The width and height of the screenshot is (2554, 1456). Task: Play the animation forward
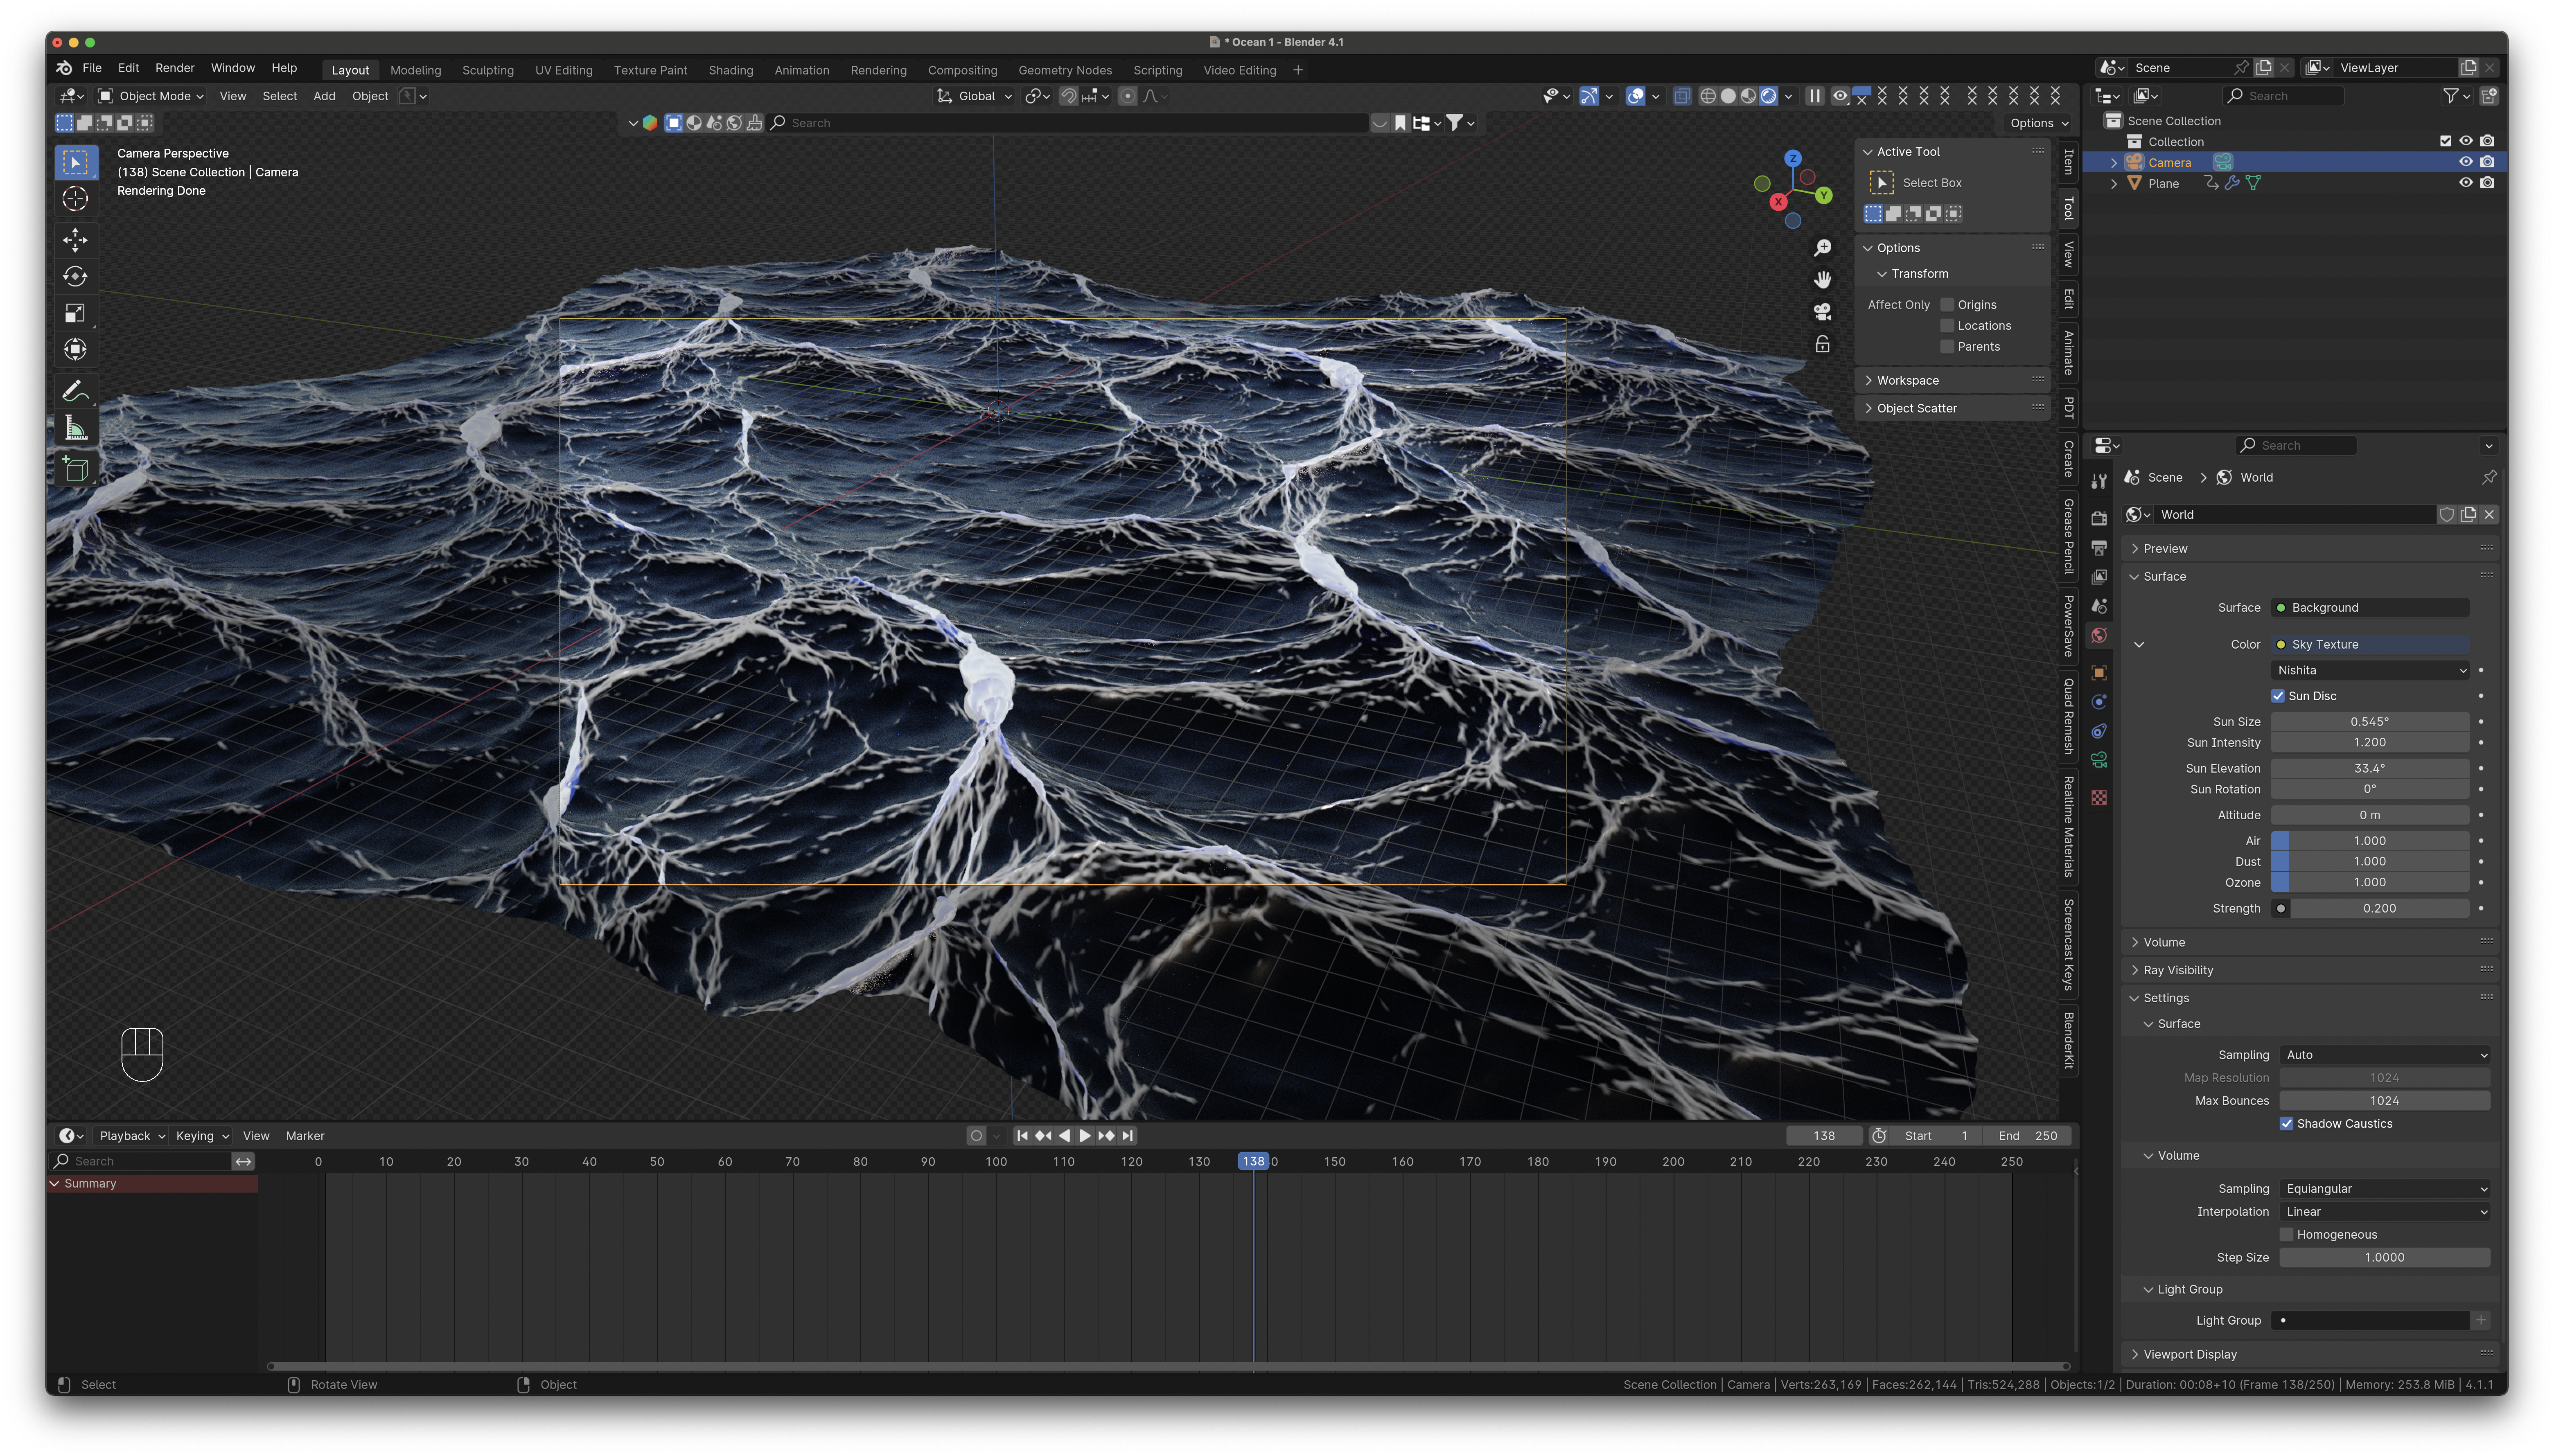coord(1085,1136)
